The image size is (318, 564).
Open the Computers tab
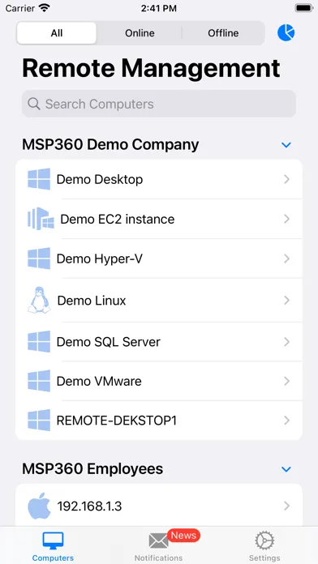click(53, 546)
